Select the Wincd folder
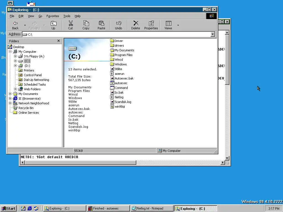This screenshot has height=212, width=283. [x=116, y=60]
